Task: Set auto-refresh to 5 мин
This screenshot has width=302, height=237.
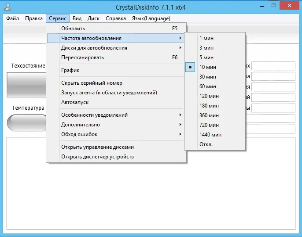Action: (215, 57)
